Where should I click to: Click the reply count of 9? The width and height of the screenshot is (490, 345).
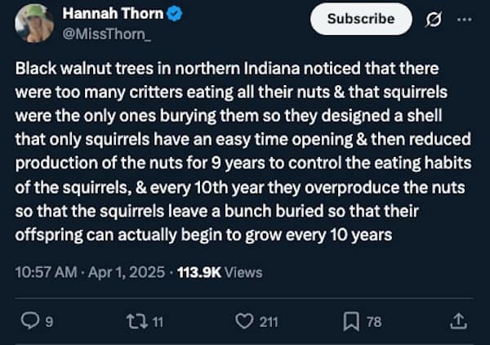(49, 322)
